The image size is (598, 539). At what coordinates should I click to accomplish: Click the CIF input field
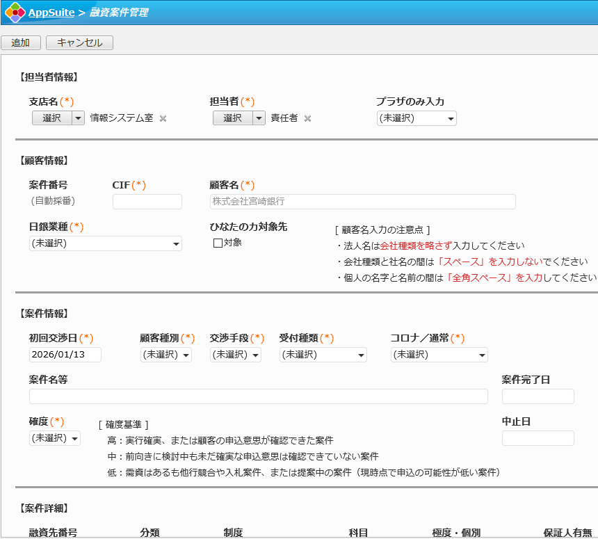[147, 202]
